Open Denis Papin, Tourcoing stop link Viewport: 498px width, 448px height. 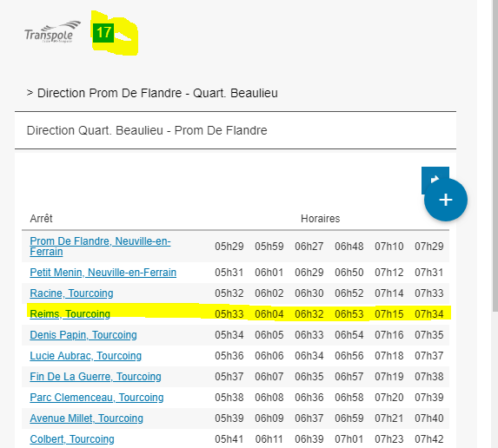(x=83, y=335)
